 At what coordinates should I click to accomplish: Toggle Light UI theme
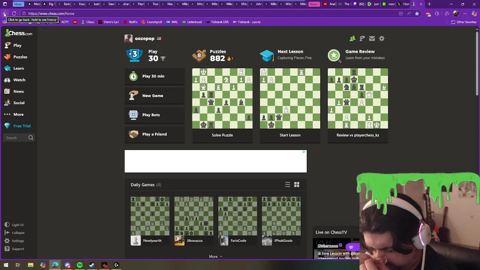[14, 225]
